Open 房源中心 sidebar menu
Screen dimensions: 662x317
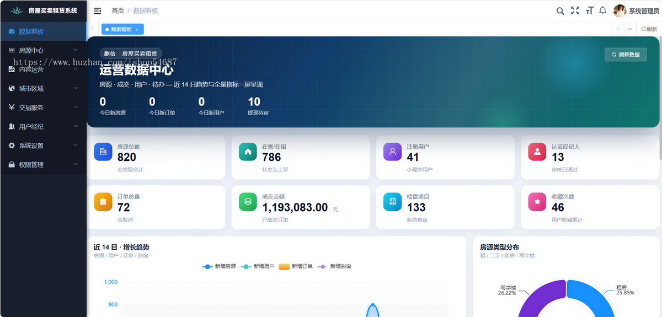click(x=43, y=50)
